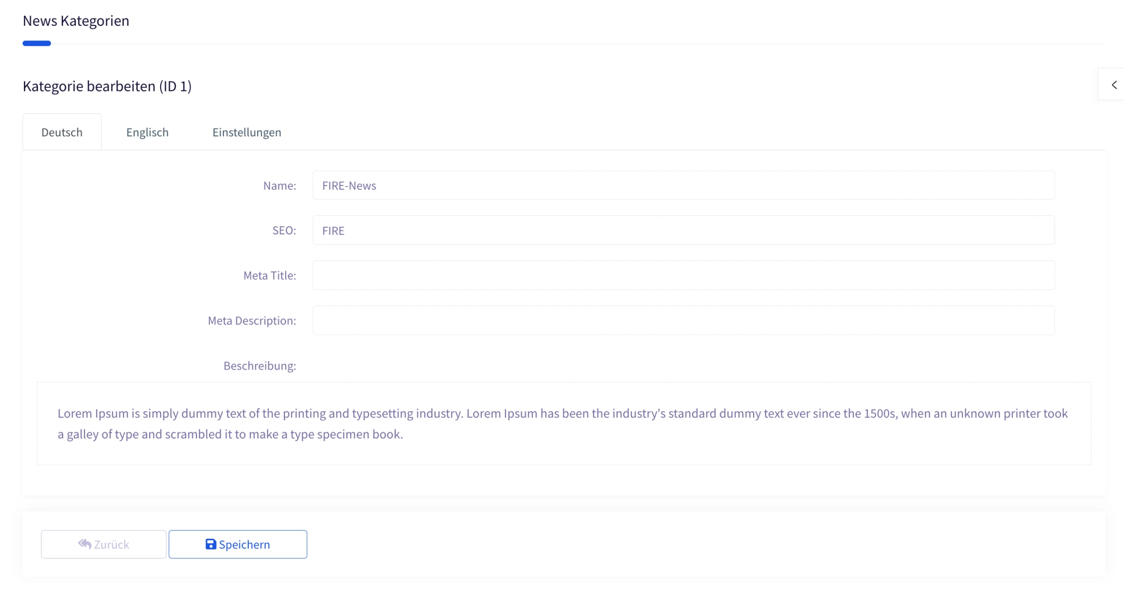The image size is (1124, 601).
Task: Click the News Kategorien page heading
Action: tap(76, 21)
